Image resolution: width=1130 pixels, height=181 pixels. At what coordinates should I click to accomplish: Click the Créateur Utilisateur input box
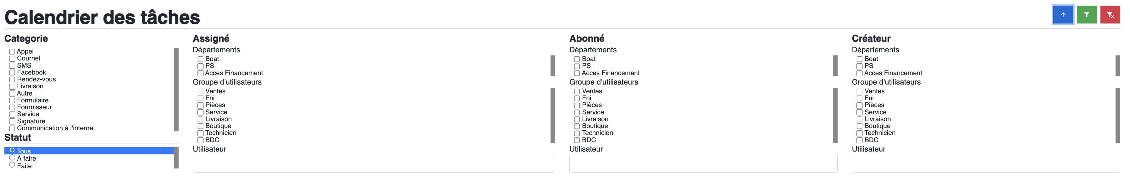click(986, 163)
